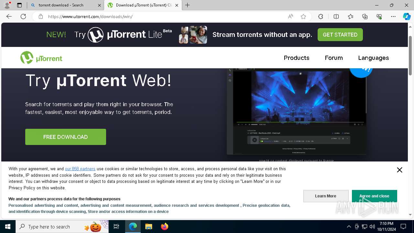Dismiss the cookie notice with the X
414x233 pixels.
[x=399, y=170]
